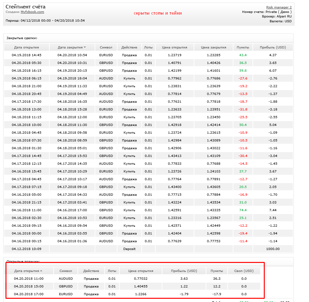Select the Валюта: USD text

coord(281,21)
